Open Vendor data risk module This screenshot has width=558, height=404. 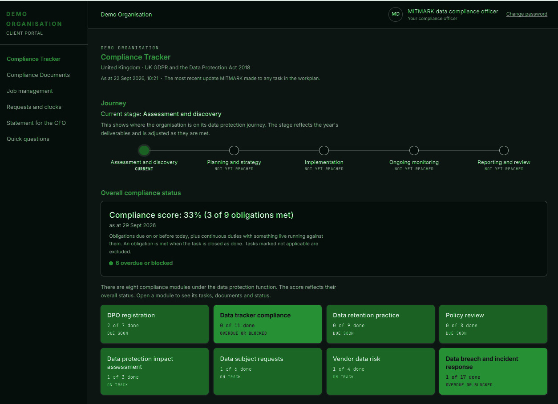[380, 372]
